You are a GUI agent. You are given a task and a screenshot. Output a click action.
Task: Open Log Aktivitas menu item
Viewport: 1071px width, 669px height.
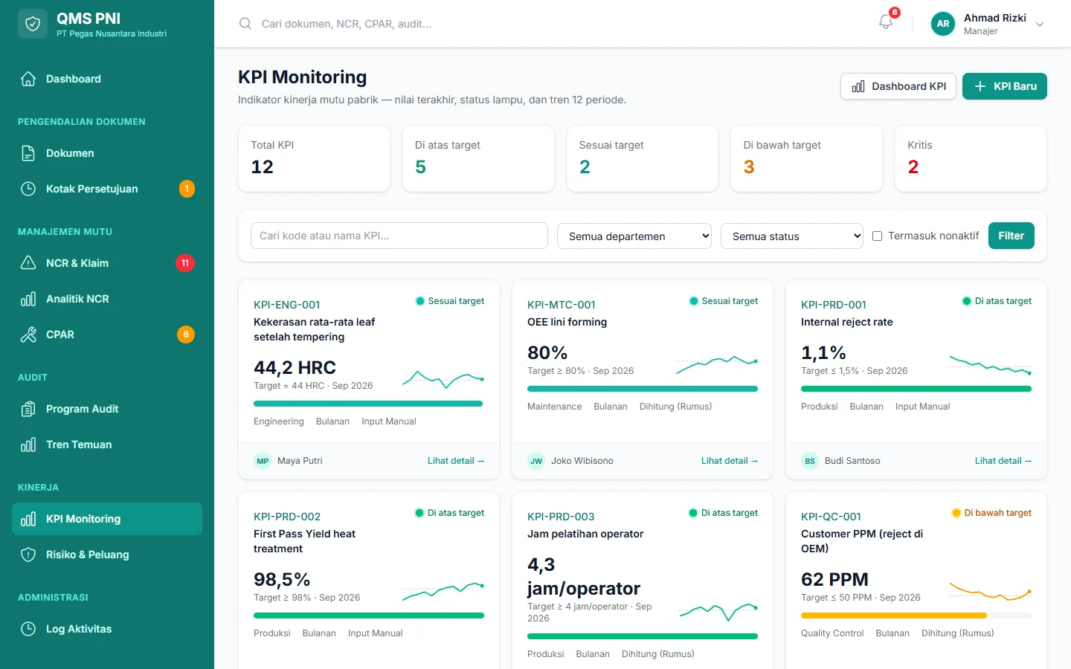click(x=107, y=629)
